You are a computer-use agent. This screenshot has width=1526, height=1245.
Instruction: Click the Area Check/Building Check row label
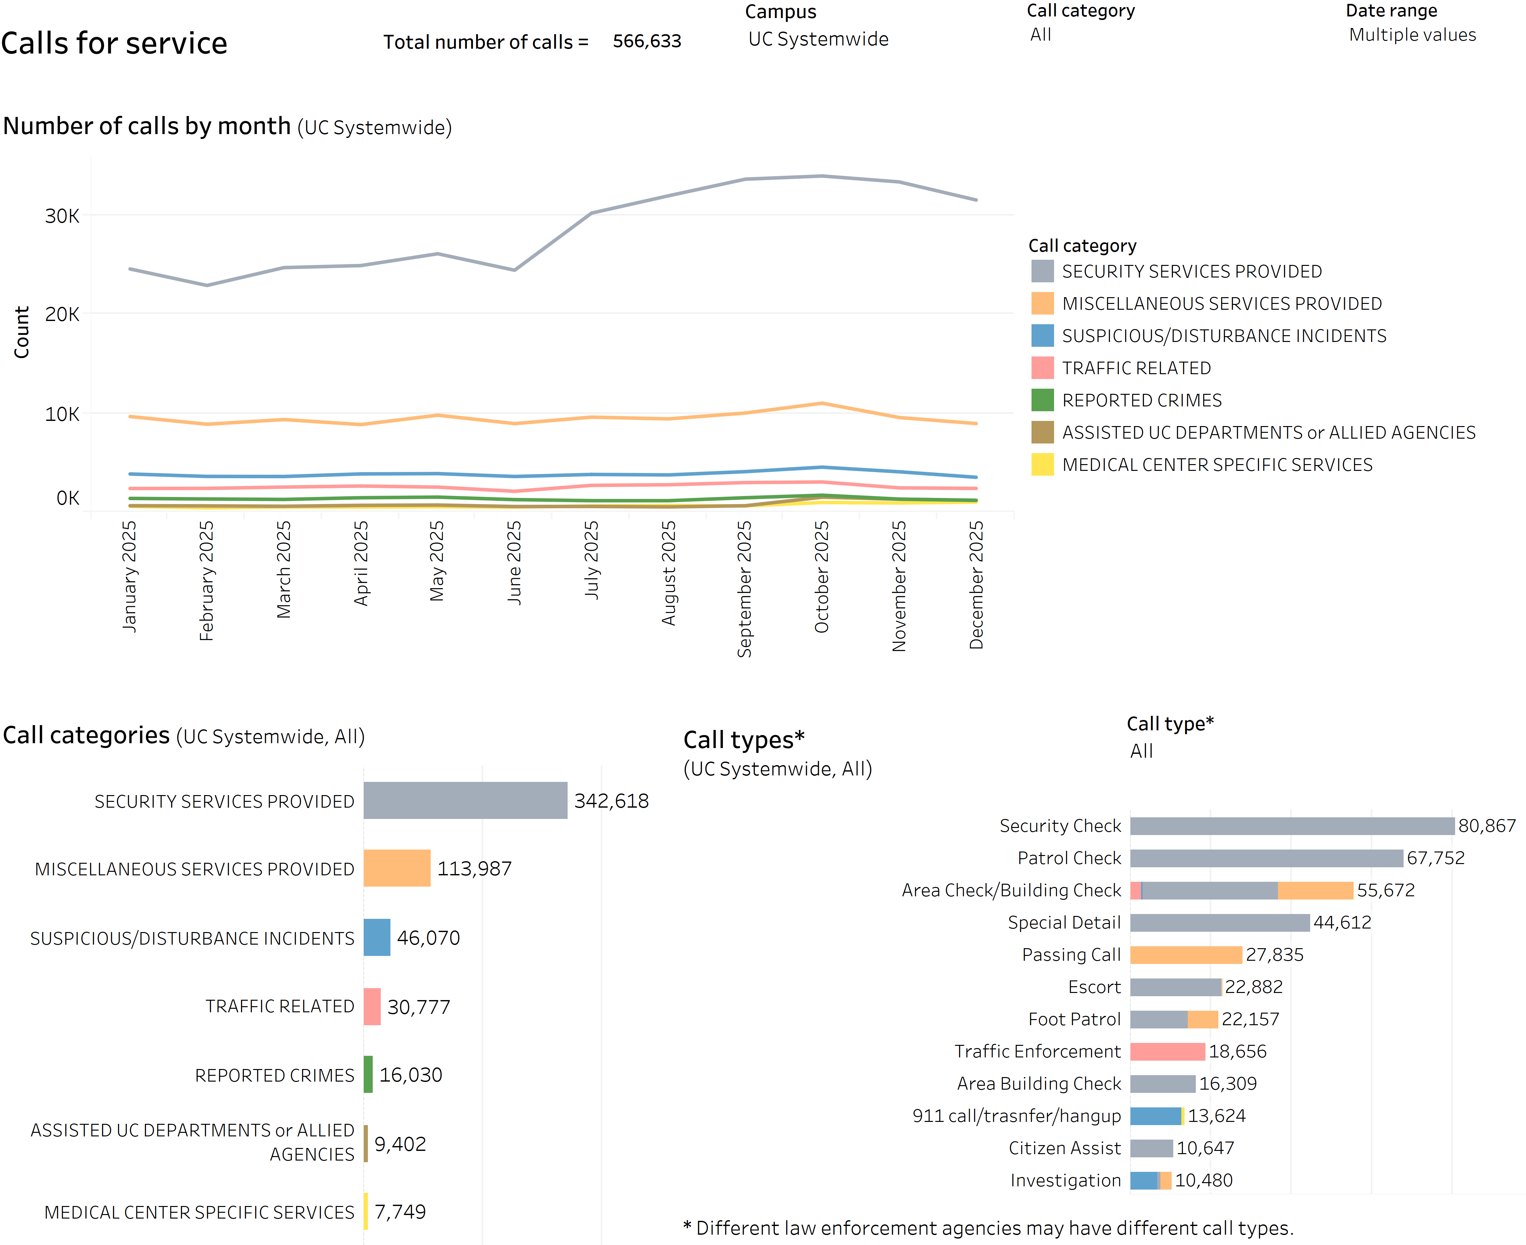click(1011, 890)
